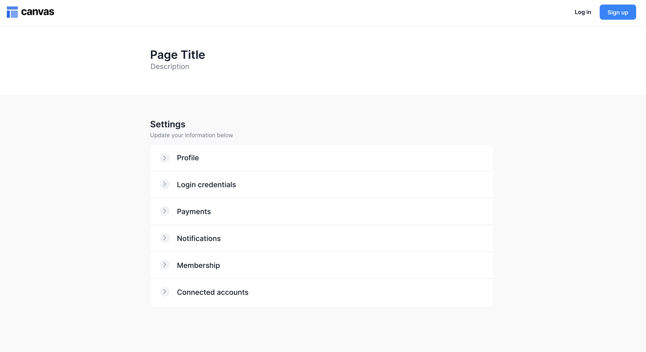
Task: Click the canvas logo icon
Action: (x=12, y=12)
